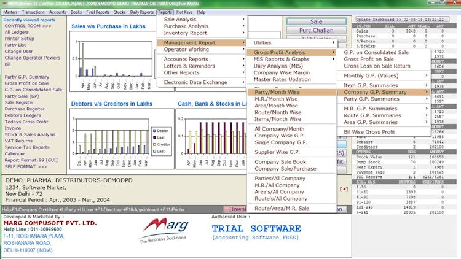
Task: Choose Bill Wise Gross Profit
Action: point(384,132)
